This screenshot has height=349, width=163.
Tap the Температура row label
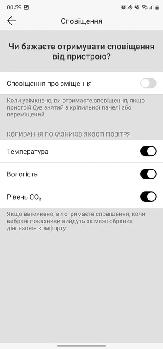tap(27, 152)
